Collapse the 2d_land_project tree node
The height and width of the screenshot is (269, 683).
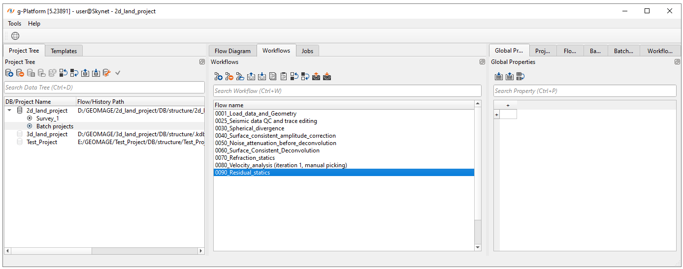(9, 111)
